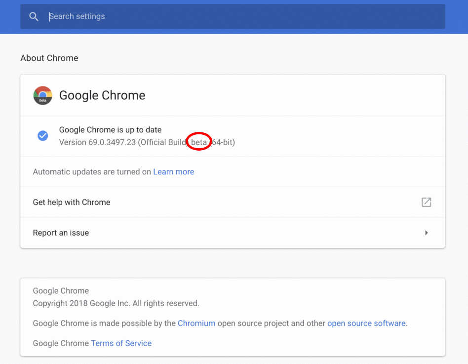The width and height of the screenshot is (468, 364).
Task: Open the open source software link
Action: [366, 323]
